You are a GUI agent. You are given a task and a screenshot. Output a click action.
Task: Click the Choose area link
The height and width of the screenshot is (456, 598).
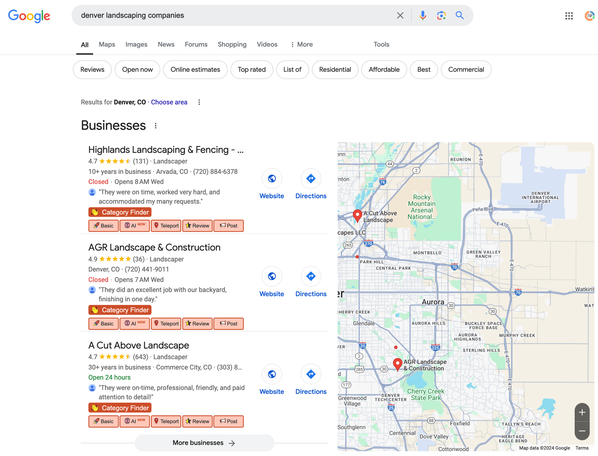click(x=169, y=102)
